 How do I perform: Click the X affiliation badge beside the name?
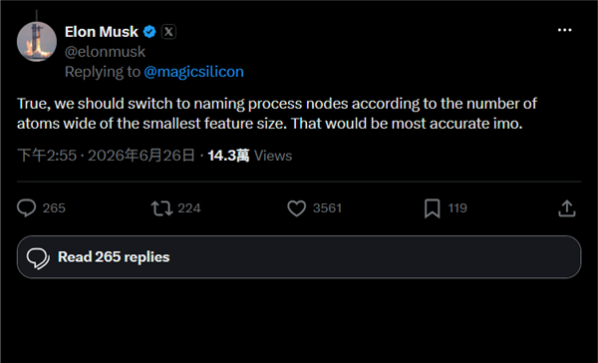click(x=168, y=32)
